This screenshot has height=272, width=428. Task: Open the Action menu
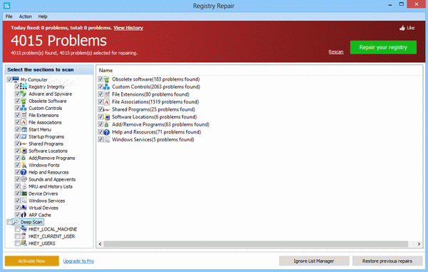(26, 16)
